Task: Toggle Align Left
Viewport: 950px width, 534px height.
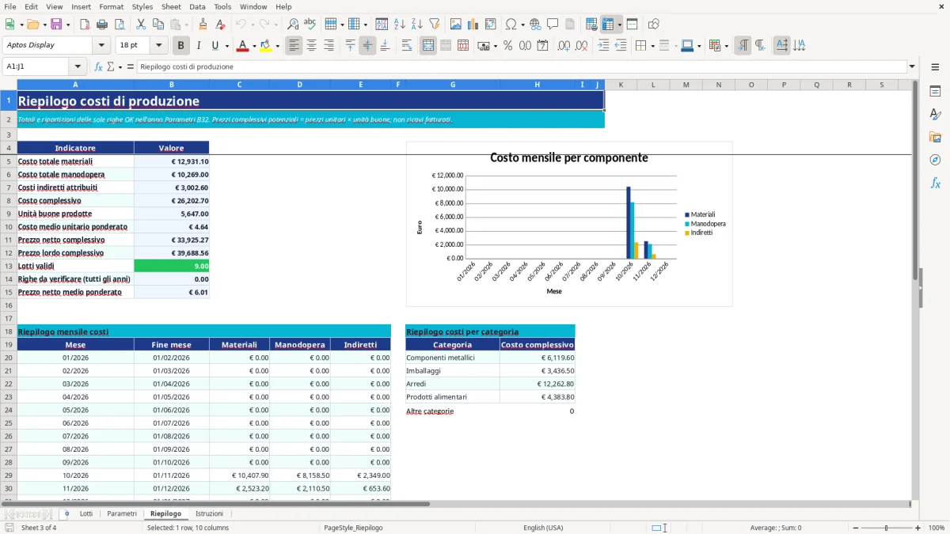Action: click(294, 46)
